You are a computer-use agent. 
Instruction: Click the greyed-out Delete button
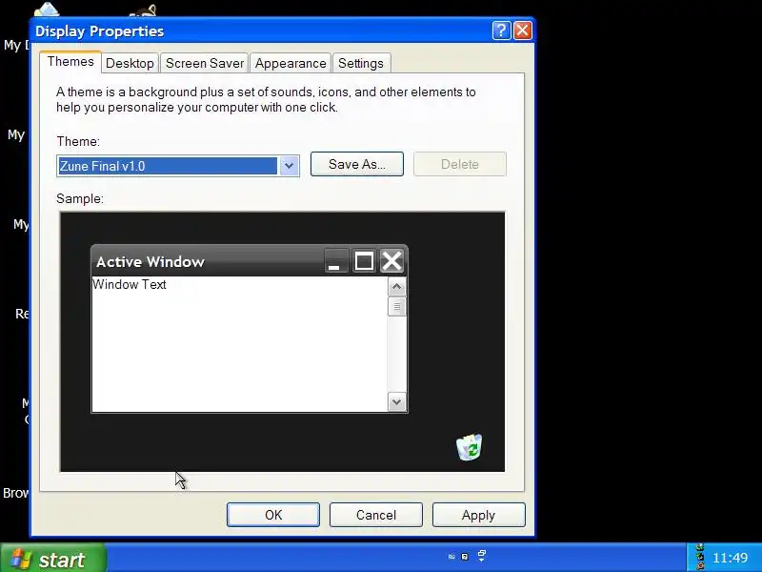click(460, 164)
